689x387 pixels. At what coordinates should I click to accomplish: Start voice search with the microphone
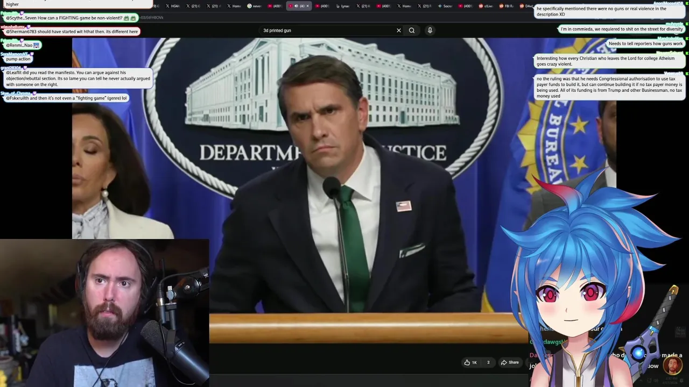[430, 30]
